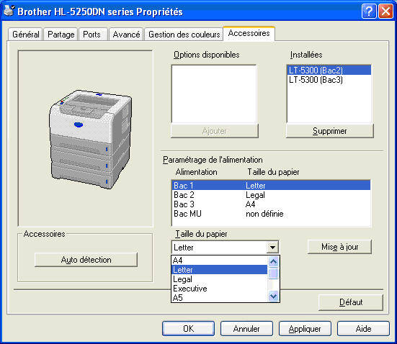This screenshot has width=397, height=344.
Task: Select LT-5300 (Bac2) in Installées list
Action: coord(329,70)
